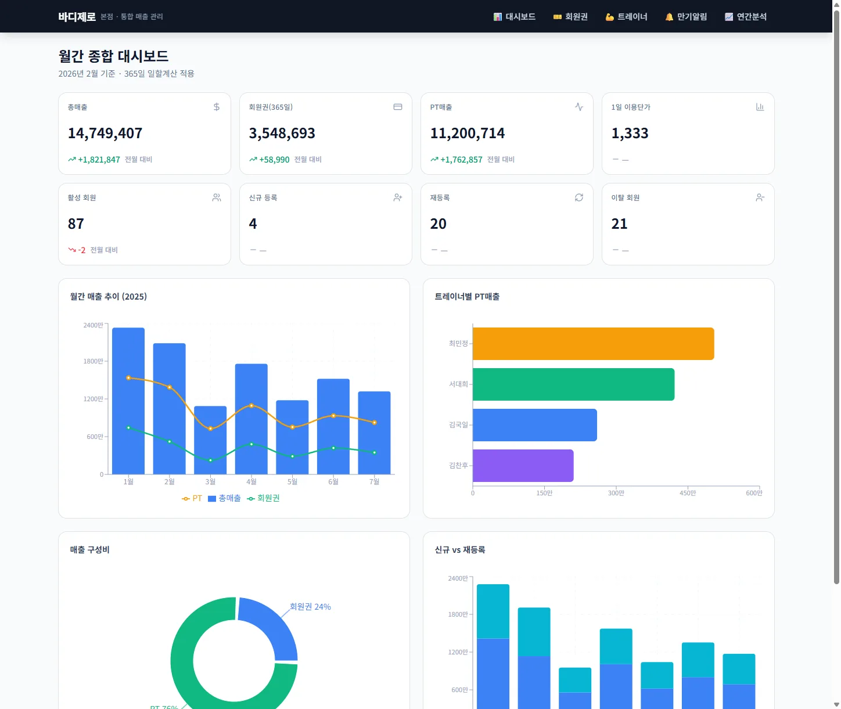841x709 pixels.
Task: Click the credit card icon on 회원권(365일) card
Action: click(x=398, y=107)
